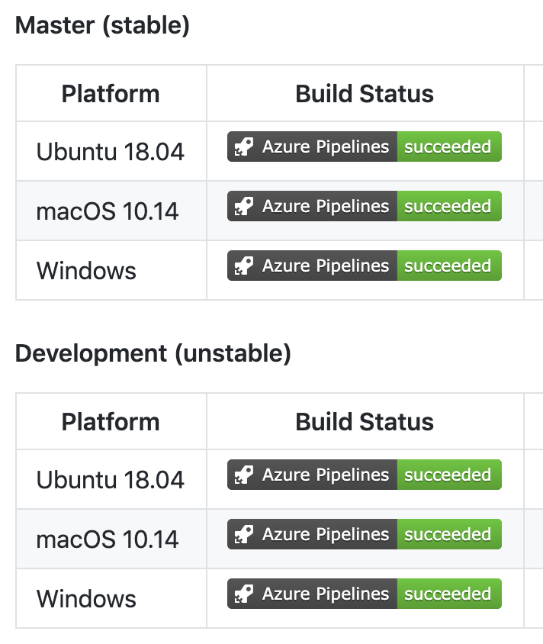Click the rocket icon in Development macOS 10.14 badge
Image resolution: width=543 pixels, height=644 pixels.
[x=244, y=535]
